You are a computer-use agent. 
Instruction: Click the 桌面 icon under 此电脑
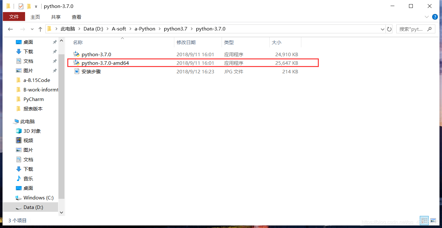(19, 188)
